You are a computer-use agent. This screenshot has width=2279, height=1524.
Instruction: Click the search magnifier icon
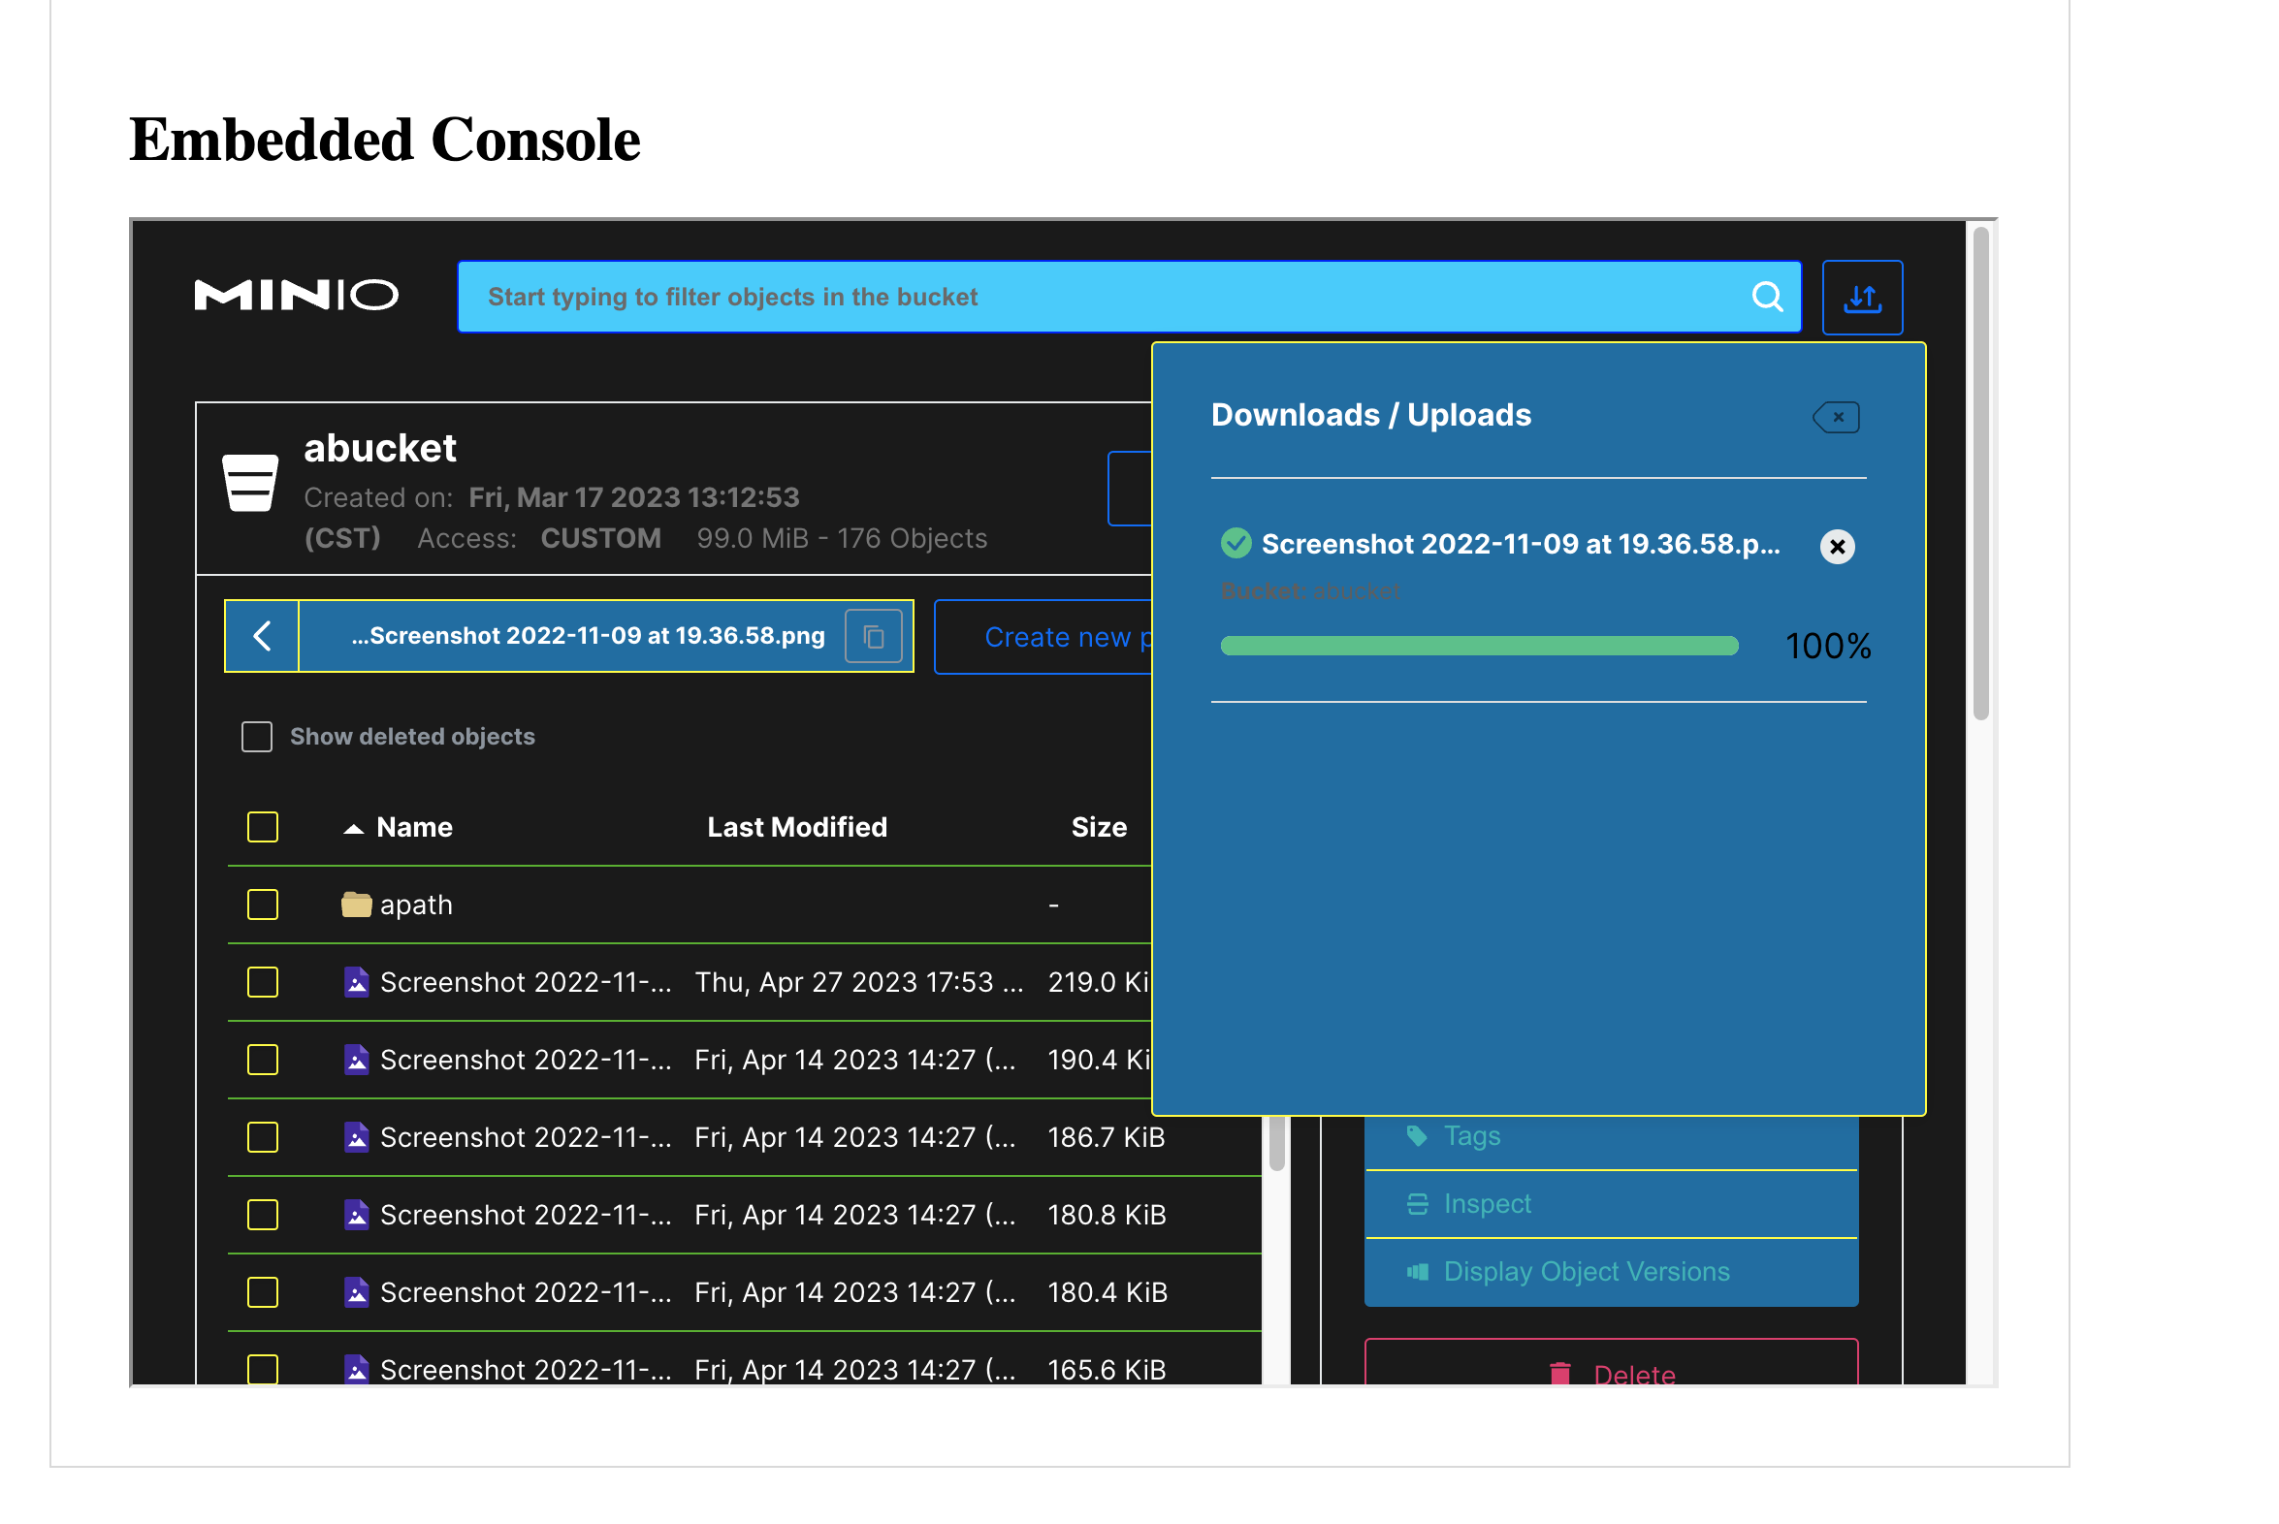[x=1767, y=297]
